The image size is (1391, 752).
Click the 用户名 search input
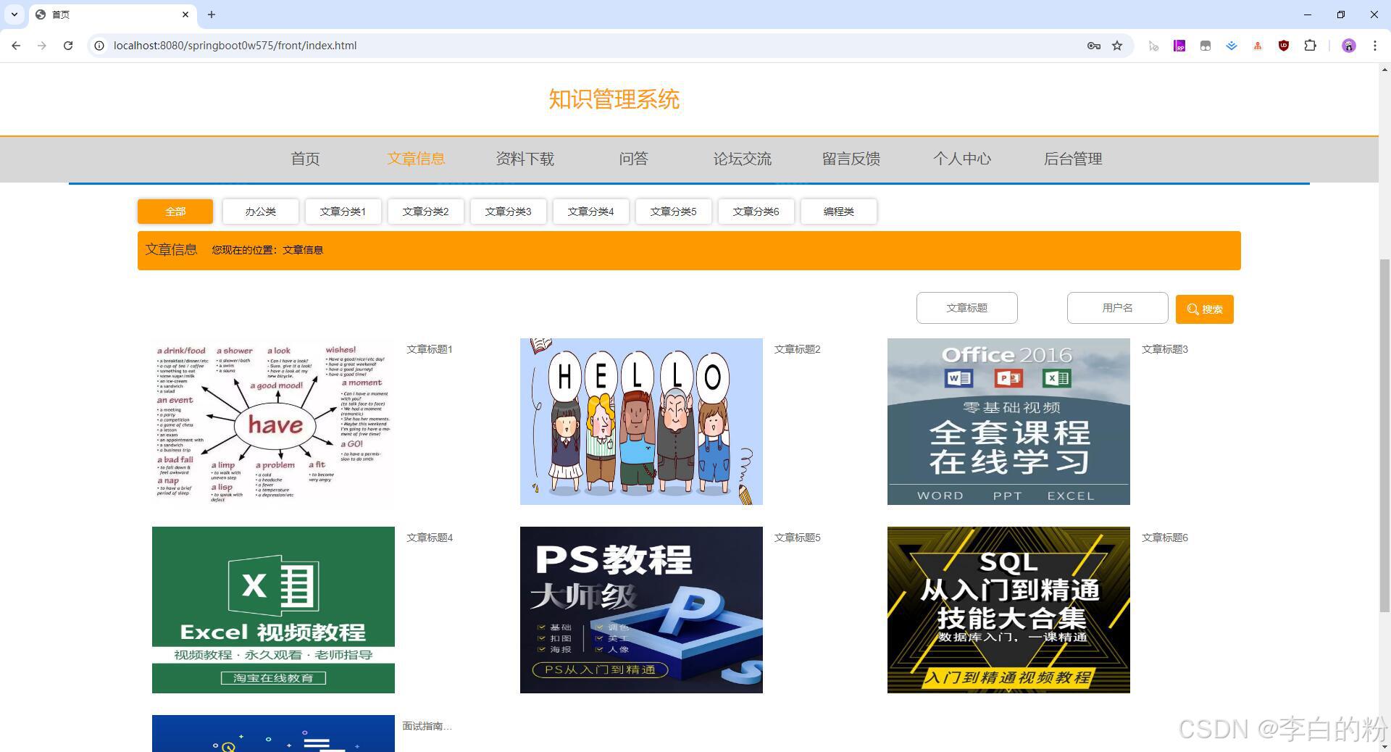1117,308
